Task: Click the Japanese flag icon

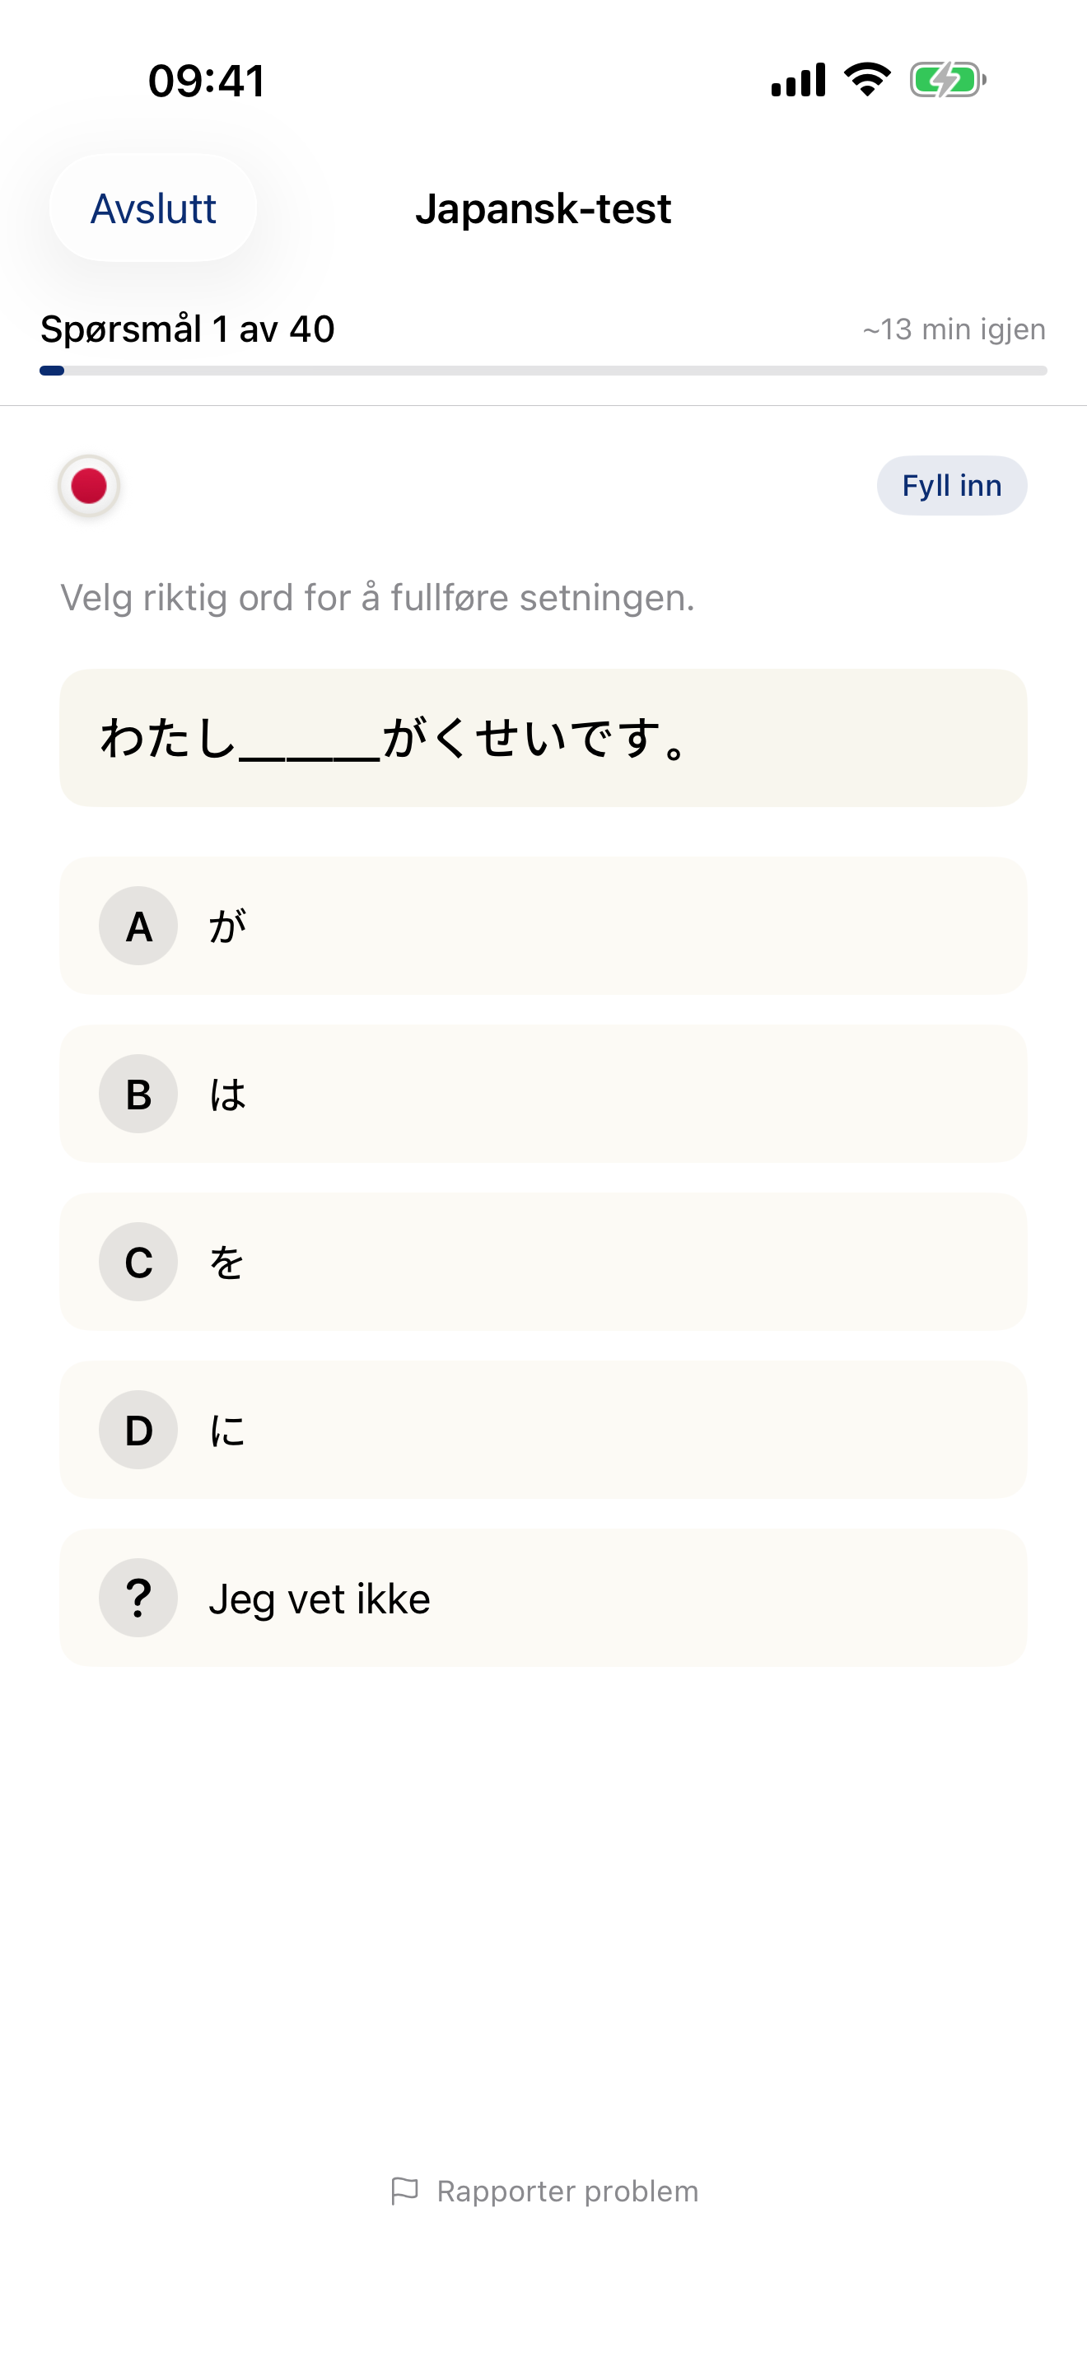Action: coord(88,486)
